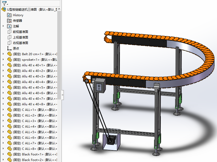The image size is (217, 162).
Task: Click the panel collapse handle on splitter
Action: (63, 95)
